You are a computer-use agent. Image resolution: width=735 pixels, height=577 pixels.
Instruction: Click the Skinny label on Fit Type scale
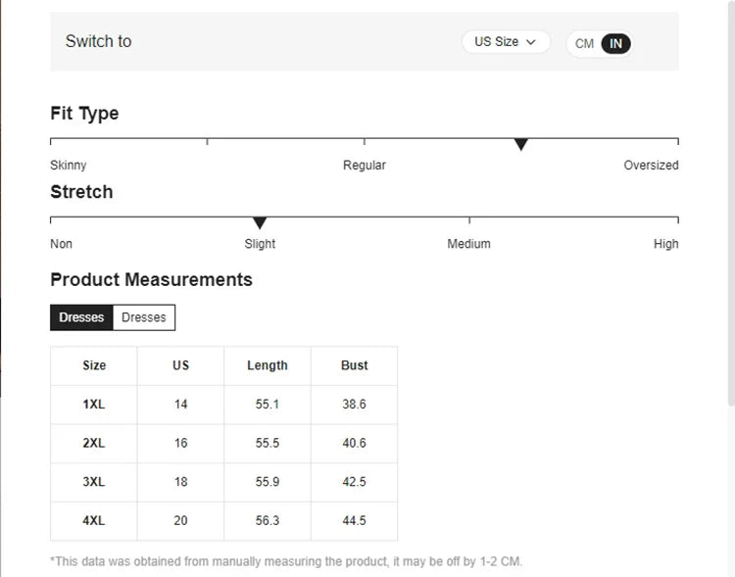69,166
